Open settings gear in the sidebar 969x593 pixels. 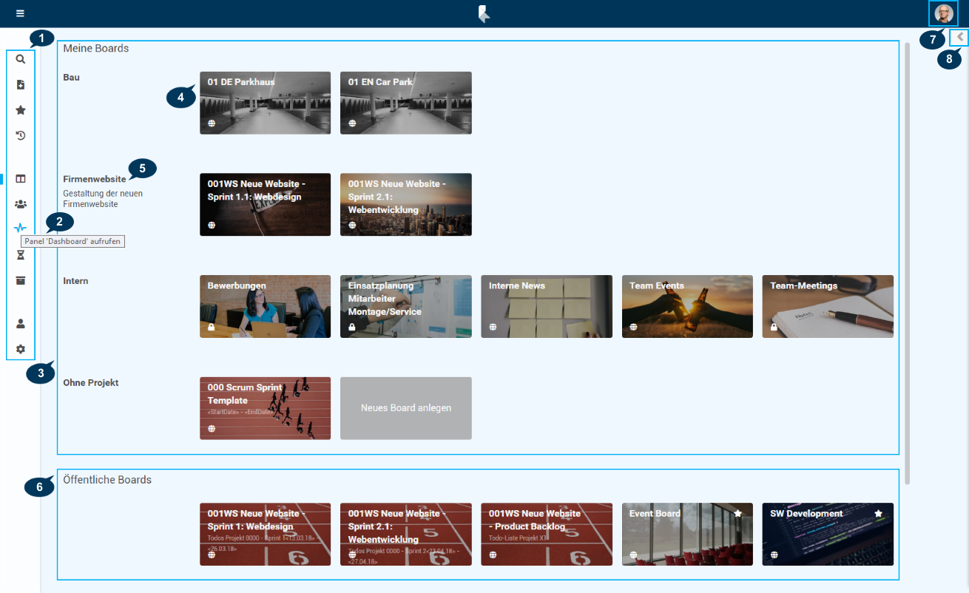tap(21, 349)
